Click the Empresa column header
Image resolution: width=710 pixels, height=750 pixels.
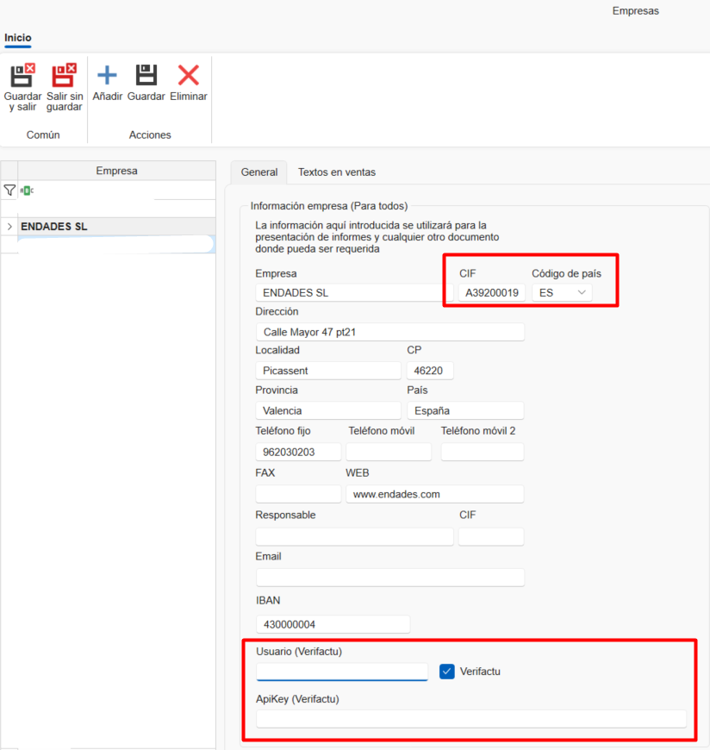click(116, 171)
